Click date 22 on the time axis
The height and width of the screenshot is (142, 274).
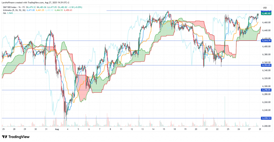217,129
